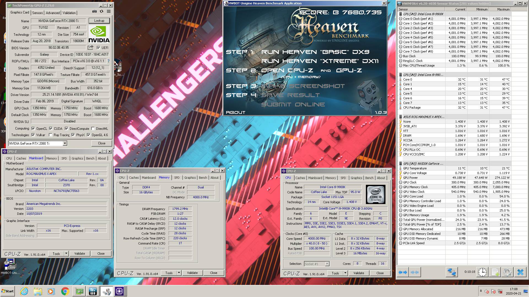The height and width of the screenshot is (297, 529).
Task: Open Windows Media Player from taskbar
Action: (x=51, y=291)
